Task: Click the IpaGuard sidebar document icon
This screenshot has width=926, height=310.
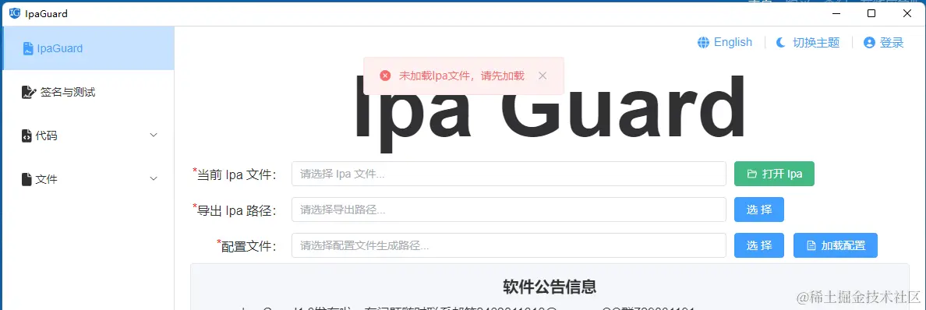Action: (27, 48)
